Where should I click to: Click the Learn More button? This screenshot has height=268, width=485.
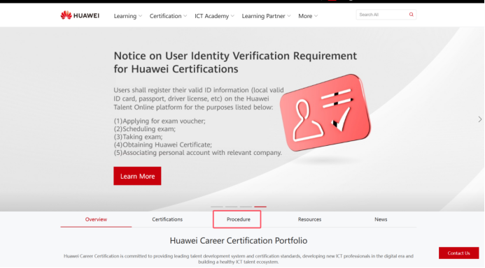(x=137, y=176)
